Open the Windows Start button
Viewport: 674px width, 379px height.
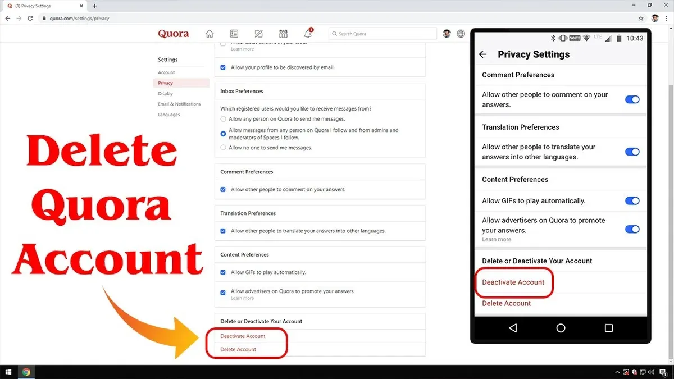coord(9,372)
